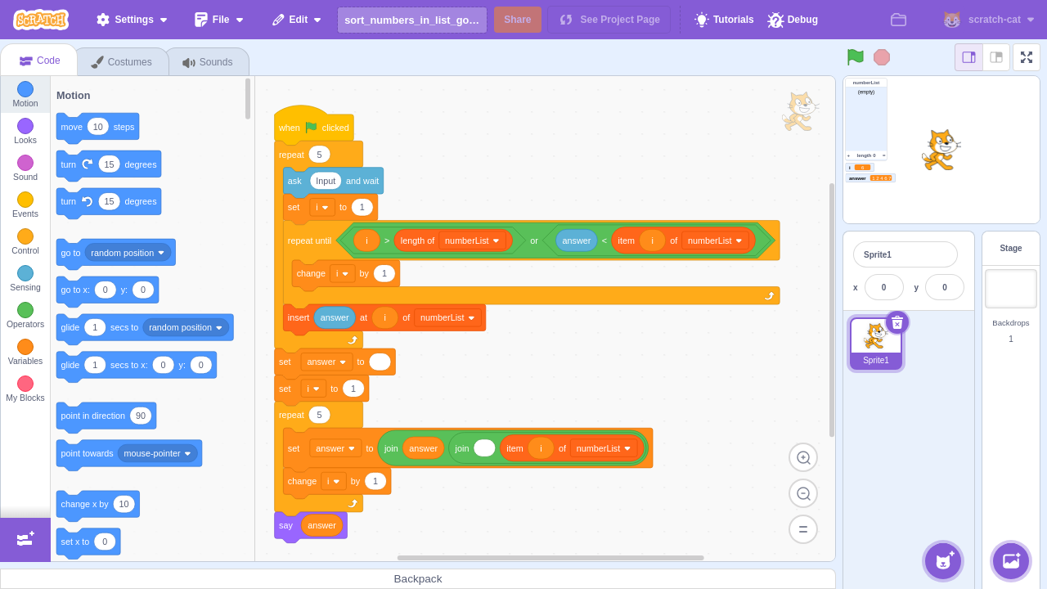Open variable dropdown in 'change i by 1' inside repeat until
1047x589 pixels.
(x=342, y=273)
